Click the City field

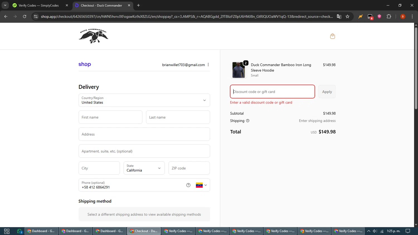[99, 168]
